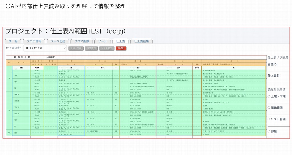
Task: Select the ゾーン tab
Action: (102, 41)
